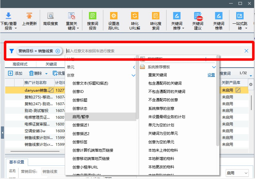Viewport: 255px width, 179px height.
Task: Expand the left side panel arrow
Action: click(2, 133)
